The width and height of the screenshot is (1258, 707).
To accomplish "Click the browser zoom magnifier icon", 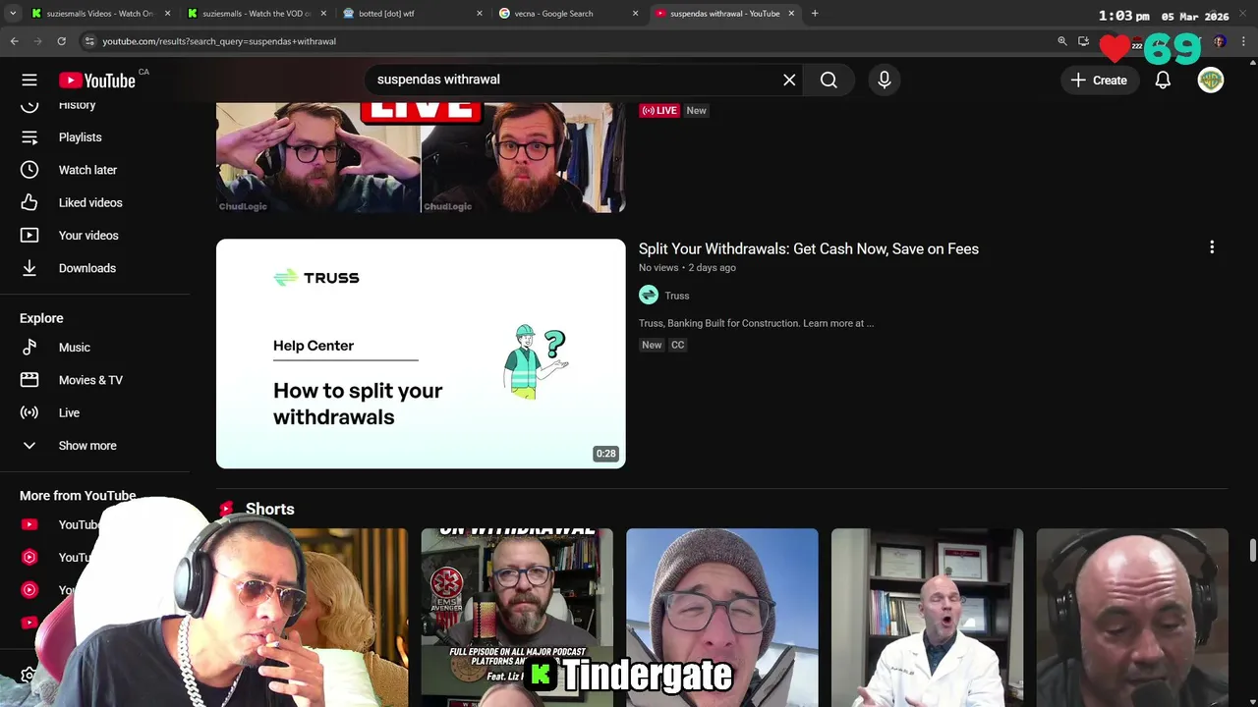I will pos(1062,41).
